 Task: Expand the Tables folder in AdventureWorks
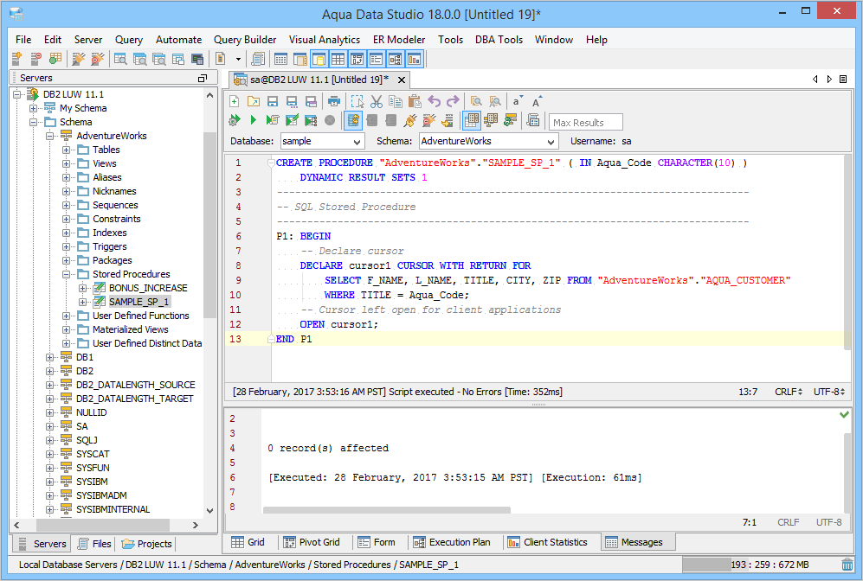coord(67,150)
